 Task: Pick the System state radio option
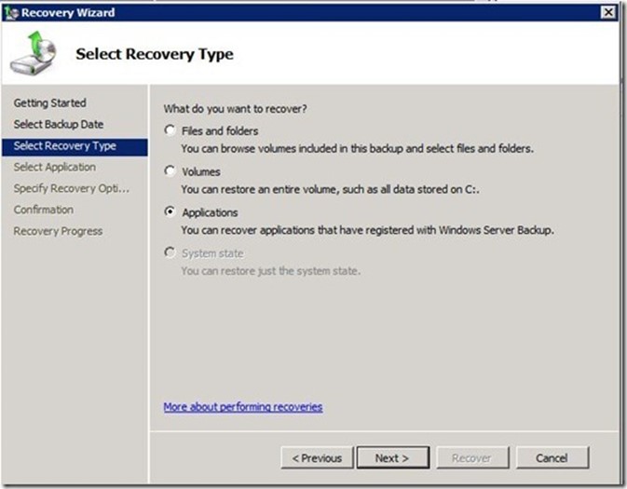coord(170,253)
